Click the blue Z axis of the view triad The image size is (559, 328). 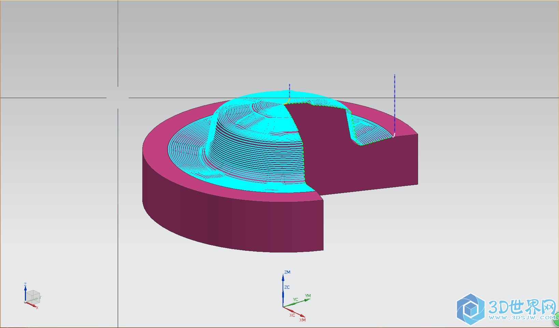[25, 293]
